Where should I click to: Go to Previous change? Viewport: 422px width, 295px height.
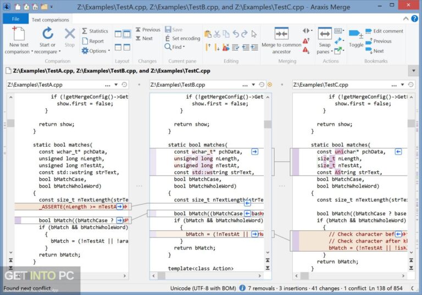click(x=148, y=30)
